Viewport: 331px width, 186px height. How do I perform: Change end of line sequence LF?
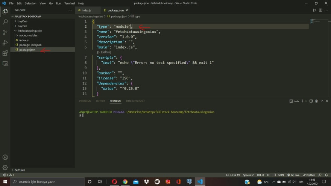(x=269, y=175)
